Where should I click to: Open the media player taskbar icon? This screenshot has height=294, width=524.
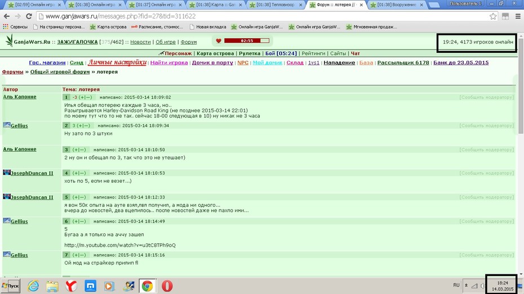[109, 286]
